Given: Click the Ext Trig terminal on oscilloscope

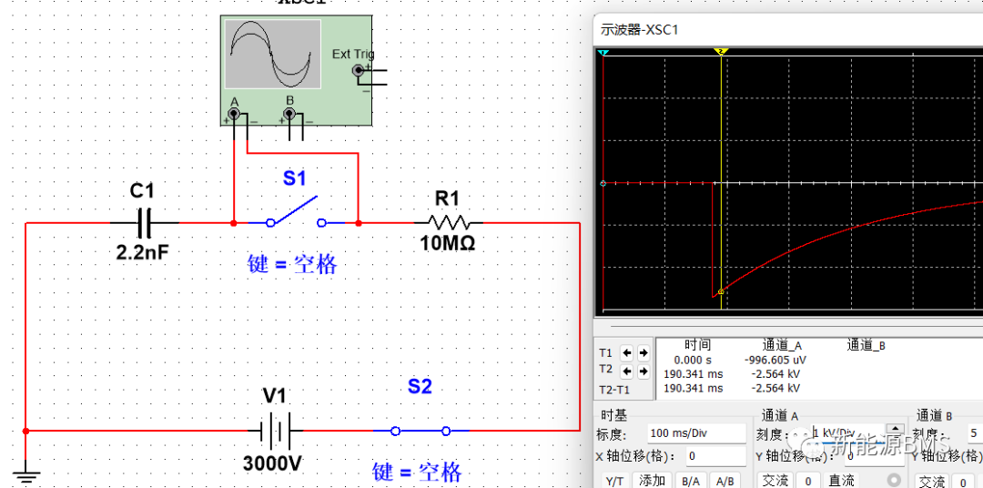Looking at the screenshot, I should pos(359,70).
